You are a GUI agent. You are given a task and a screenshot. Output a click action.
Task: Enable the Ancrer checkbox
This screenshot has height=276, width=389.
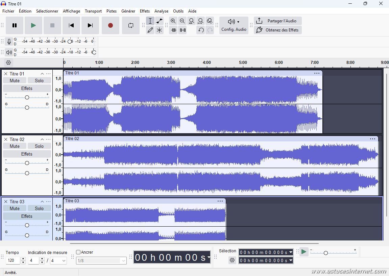pyautogui.click(x=78, y=252)
